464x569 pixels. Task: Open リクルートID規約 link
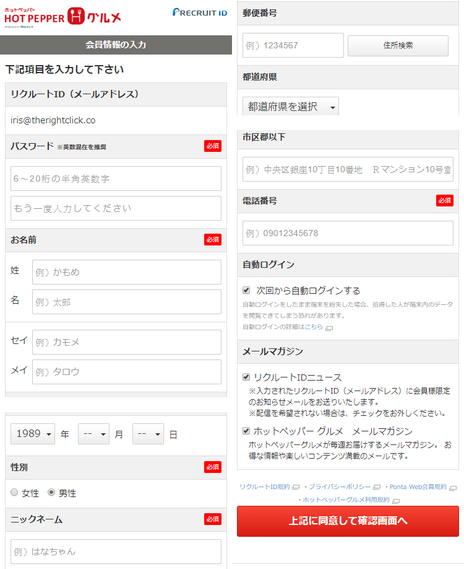264,487
